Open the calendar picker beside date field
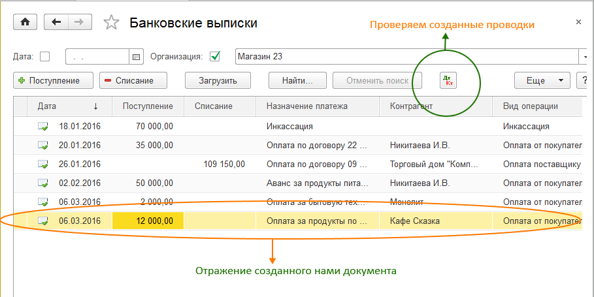Screen dimensions: 594x297 pyautogui.click(x=137, y=57)
